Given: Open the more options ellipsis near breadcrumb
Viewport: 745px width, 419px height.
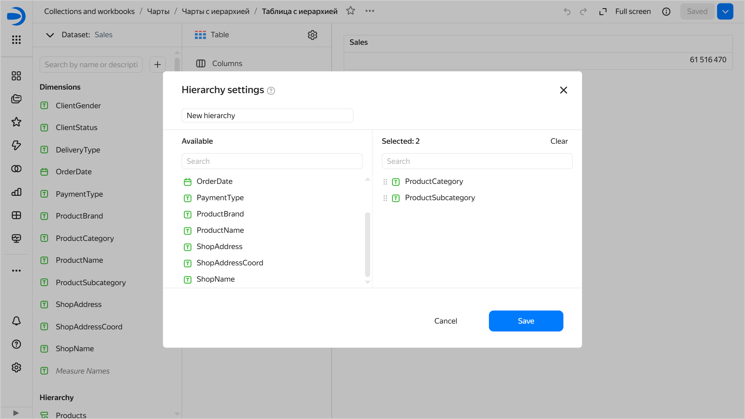Looking at the screenshot, I should 369,11.
